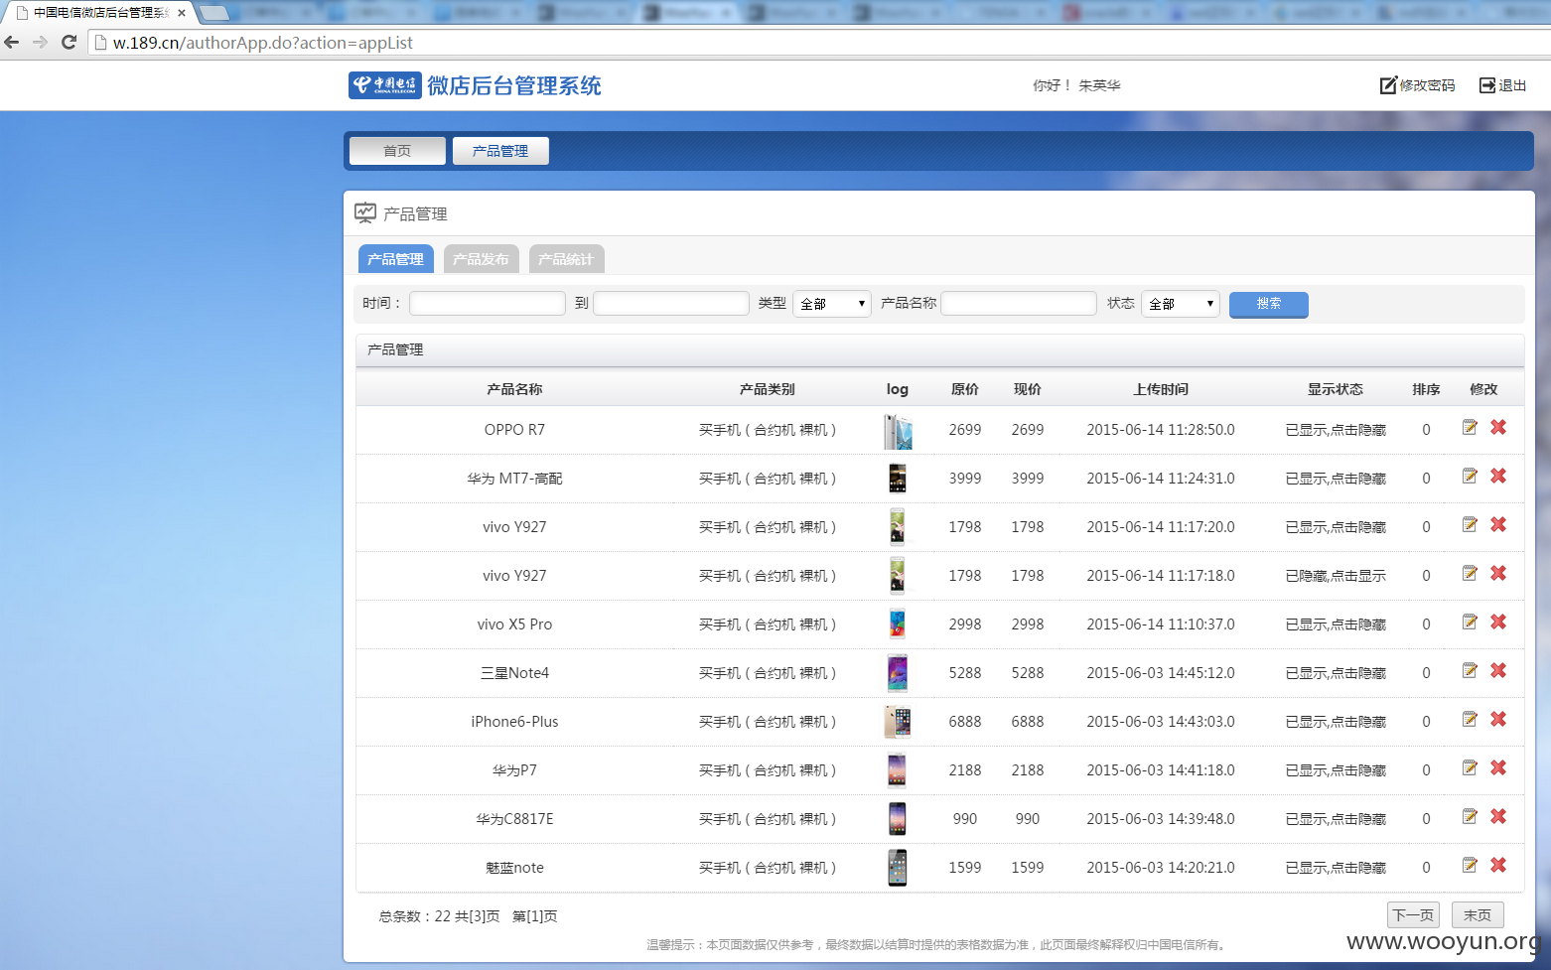1551x970 pixels.
Task: Click the browser back arrow
Action: click(x=12, y=43)
